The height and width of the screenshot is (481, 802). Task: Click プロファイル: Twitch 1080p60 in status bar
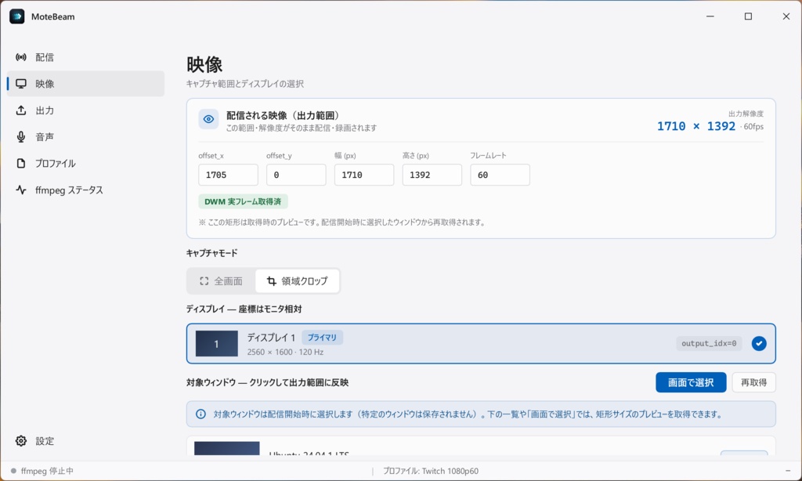click(x=431, y=471)
